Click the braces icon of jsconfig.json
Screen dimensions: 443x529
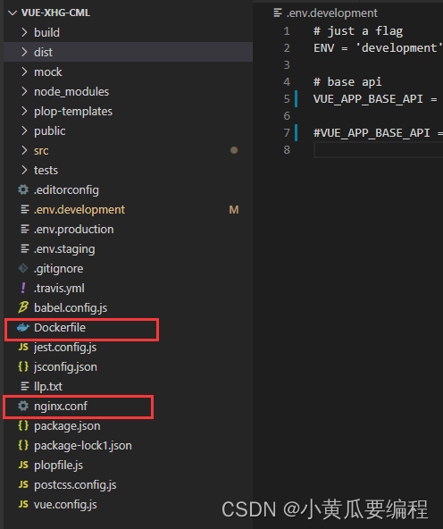tap(23, 366)
